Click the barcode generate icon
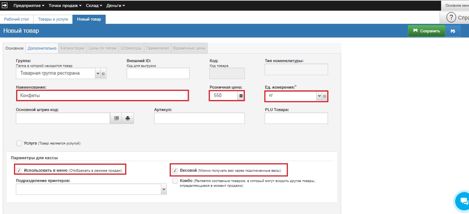This screenshot has height=214, width=469. (x=116, y=118)
